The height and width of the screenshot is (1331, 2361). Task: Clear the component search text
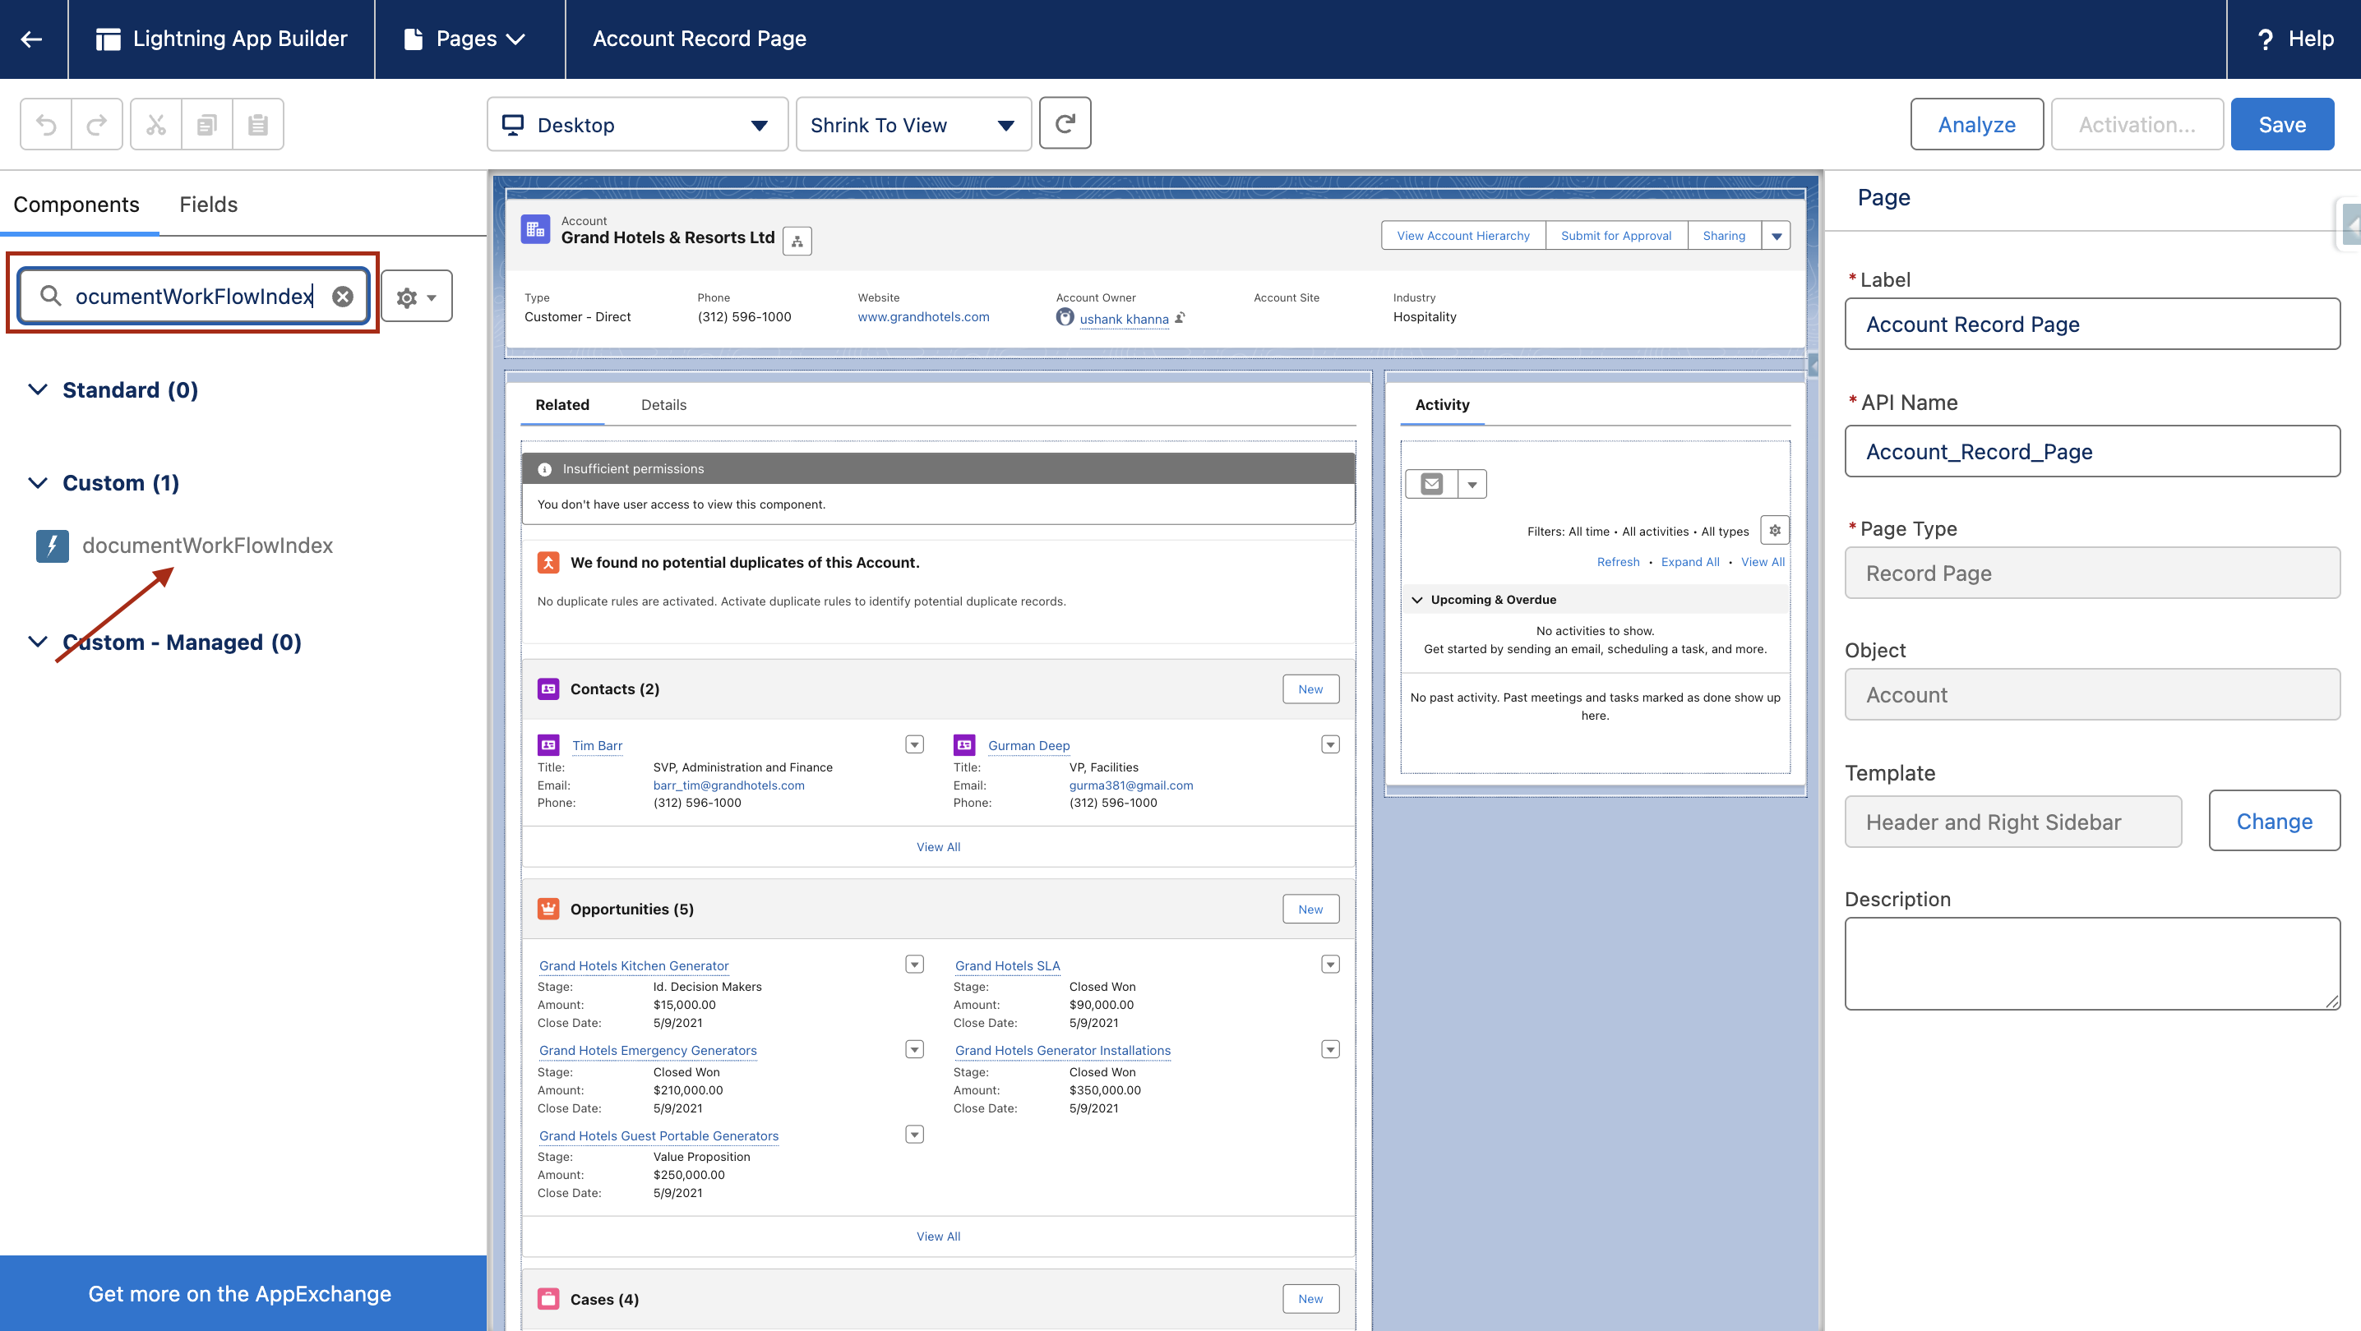click(343, 296)
